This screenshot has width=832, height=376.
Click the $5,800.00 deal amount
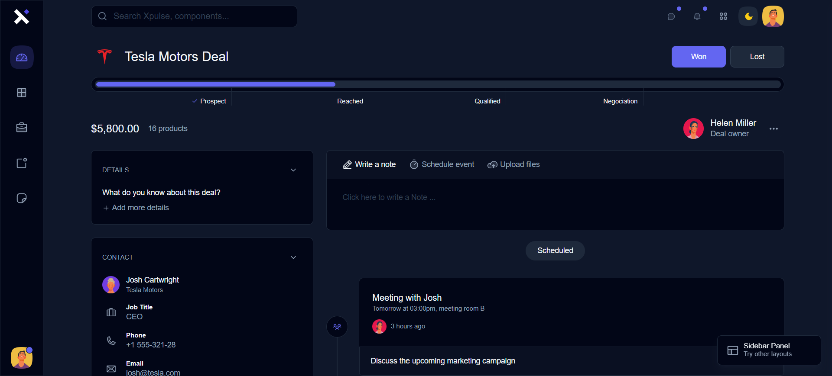click(115, 129)
